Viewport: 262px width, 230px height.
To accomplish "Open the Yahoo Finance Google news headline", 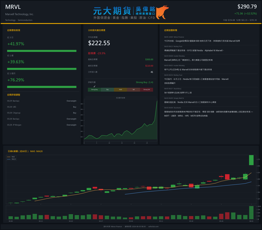I will (x=202, y=41).
